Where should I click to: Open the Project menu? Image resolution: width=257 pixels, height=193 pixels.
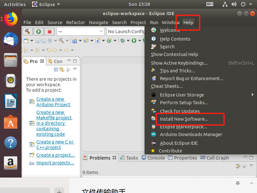138,23
